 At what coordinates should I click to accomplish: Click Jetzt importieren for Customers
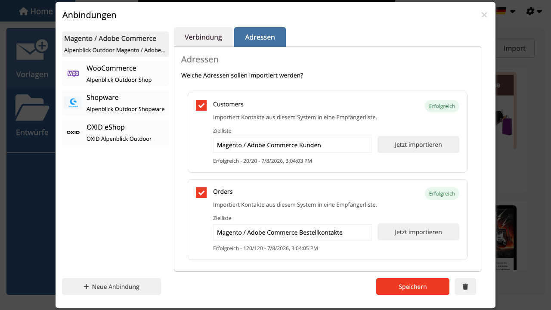(418, 145)
